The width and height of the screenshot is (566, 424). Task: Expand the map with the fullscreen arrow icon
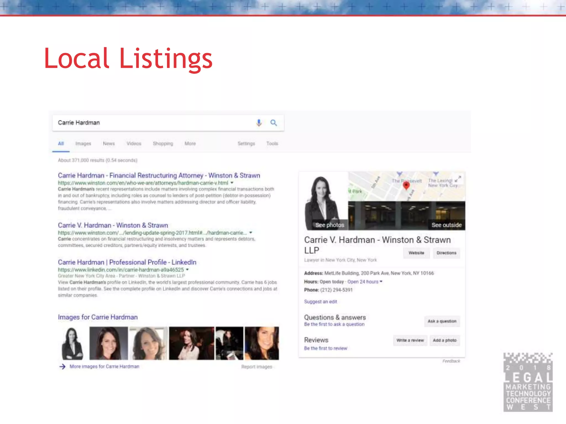pyautogui.click(x=458, y=179)
